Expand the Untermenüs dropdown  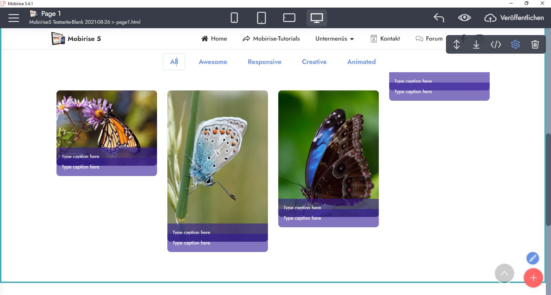tap(334, 39)
